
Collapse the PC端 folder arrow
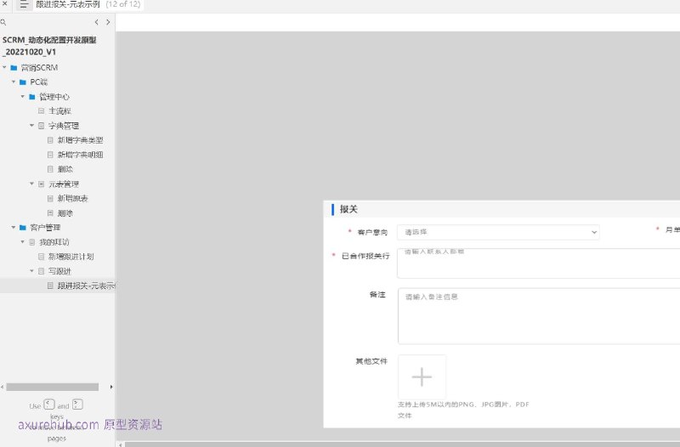pos(14,82)
